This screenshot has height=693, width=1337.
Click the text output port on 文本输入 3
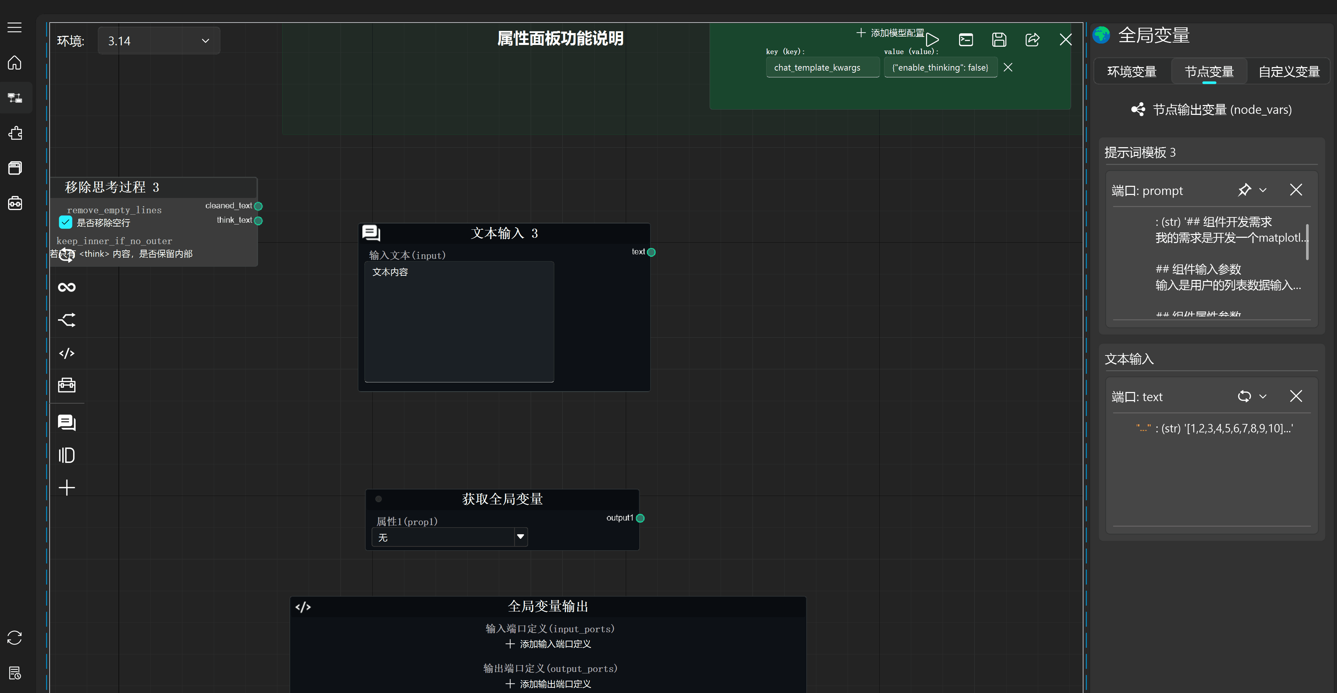[651, 252]
